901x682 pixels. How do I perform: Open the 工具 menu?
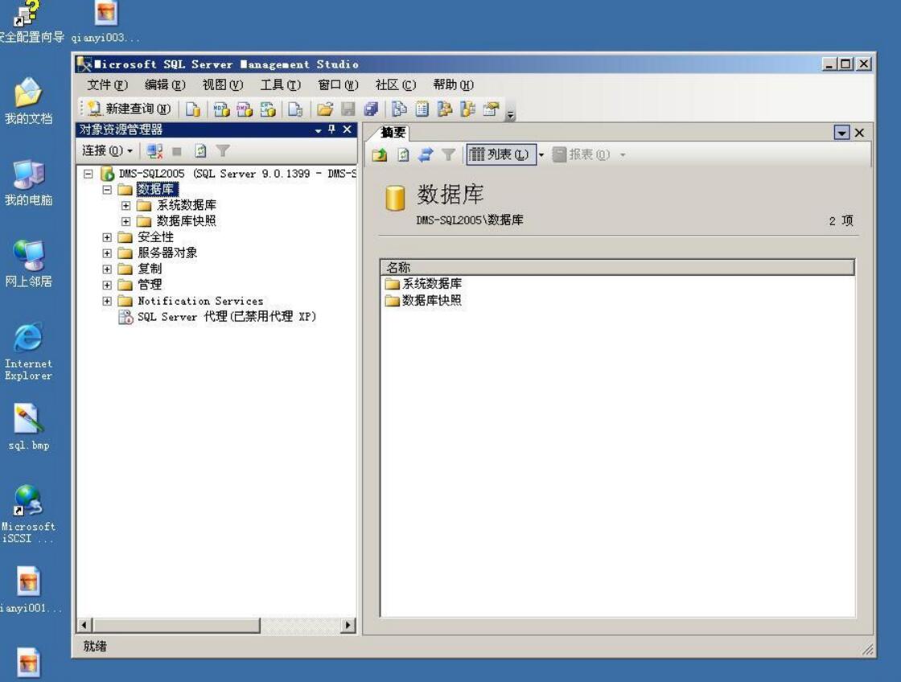point(281,85)
